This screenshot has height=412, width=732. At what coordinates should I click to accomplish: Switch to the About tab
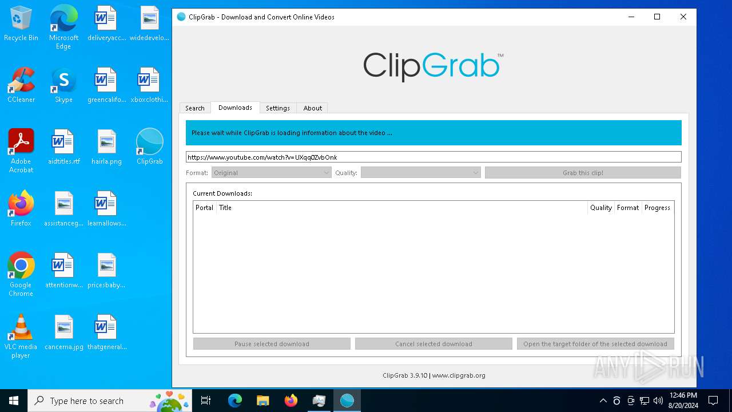pyautogui.click(x=313, y=108)
